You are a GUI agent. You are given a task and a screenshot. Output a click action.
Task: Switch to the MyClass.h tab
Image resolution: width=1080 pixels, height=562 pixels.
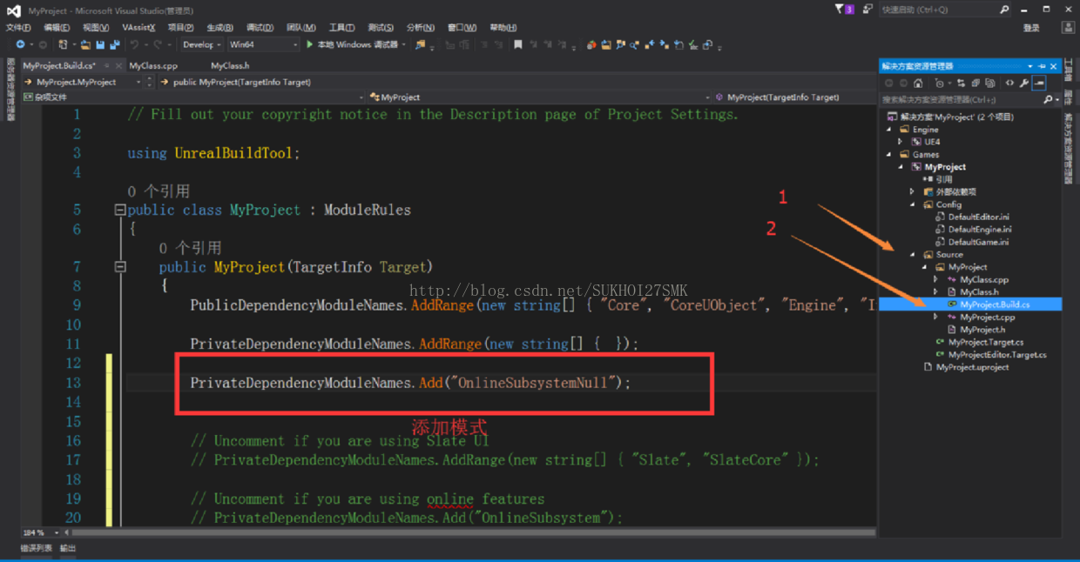click(x=230, y=65)
